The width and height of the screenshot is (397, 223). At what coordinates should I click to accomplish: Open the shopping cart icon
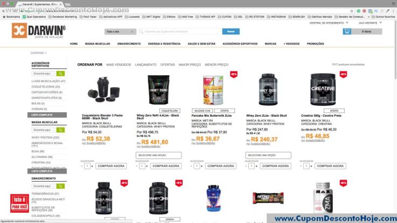click(347, 31)
